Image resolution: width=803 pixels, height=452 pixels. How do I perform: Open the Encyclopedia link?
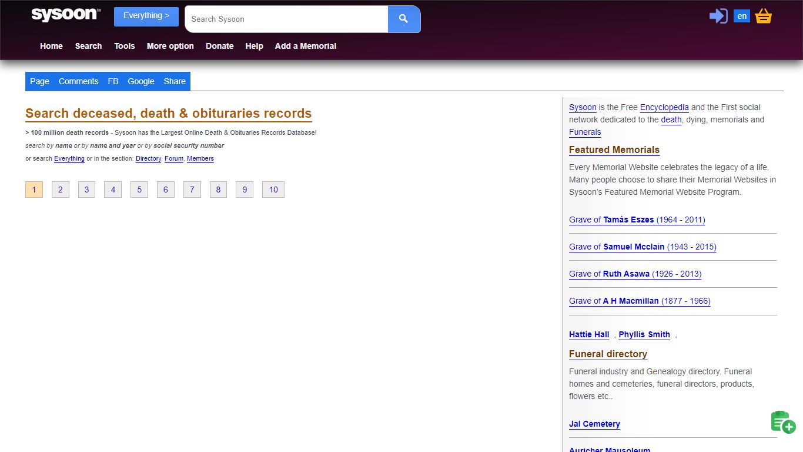(664, 107)
